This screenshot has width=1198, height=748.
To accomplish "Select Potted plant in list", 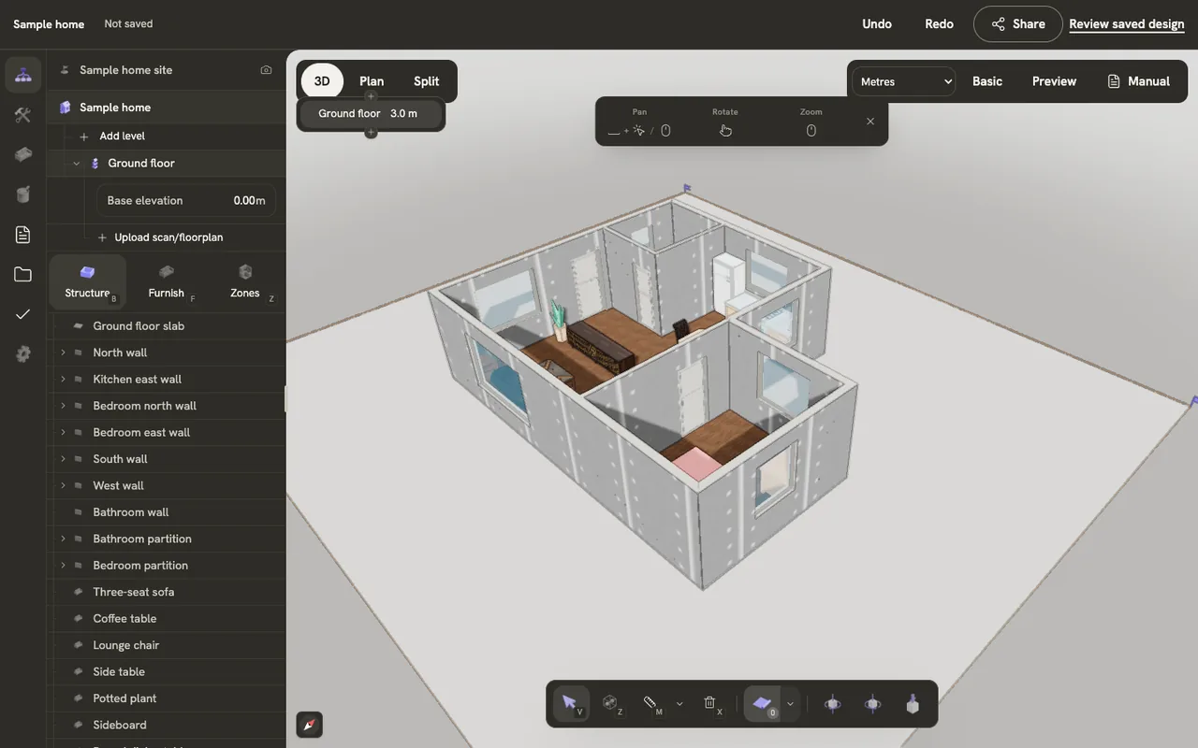I will coord(167,698).
